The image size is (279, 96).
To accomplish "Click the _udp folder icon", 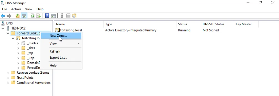I will 23,58.
